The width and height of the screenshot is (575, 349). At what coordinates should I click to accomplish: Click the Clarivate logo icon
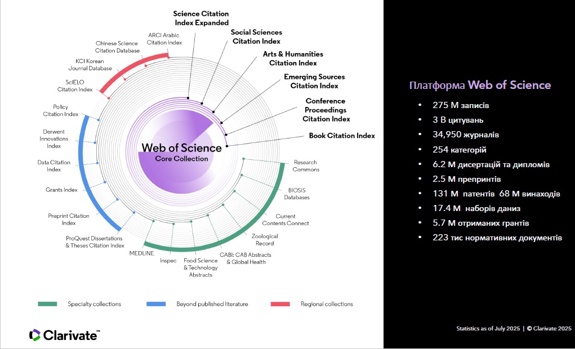click(x=34, y=335)
